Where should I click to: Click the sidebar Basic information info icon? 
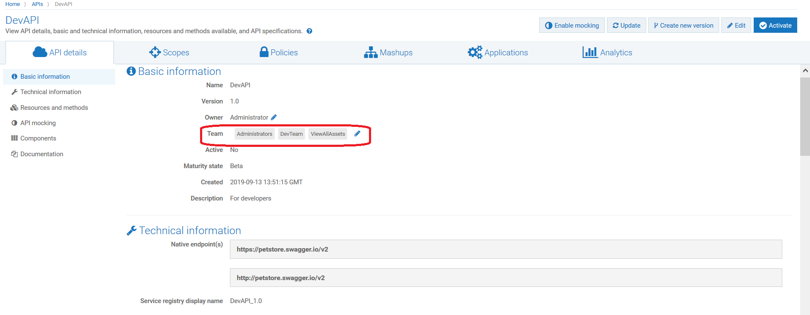pos(15,77)
